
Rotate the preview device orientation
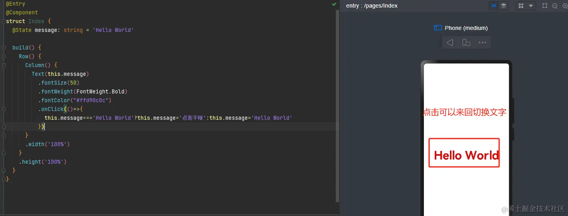pos(466,42)
